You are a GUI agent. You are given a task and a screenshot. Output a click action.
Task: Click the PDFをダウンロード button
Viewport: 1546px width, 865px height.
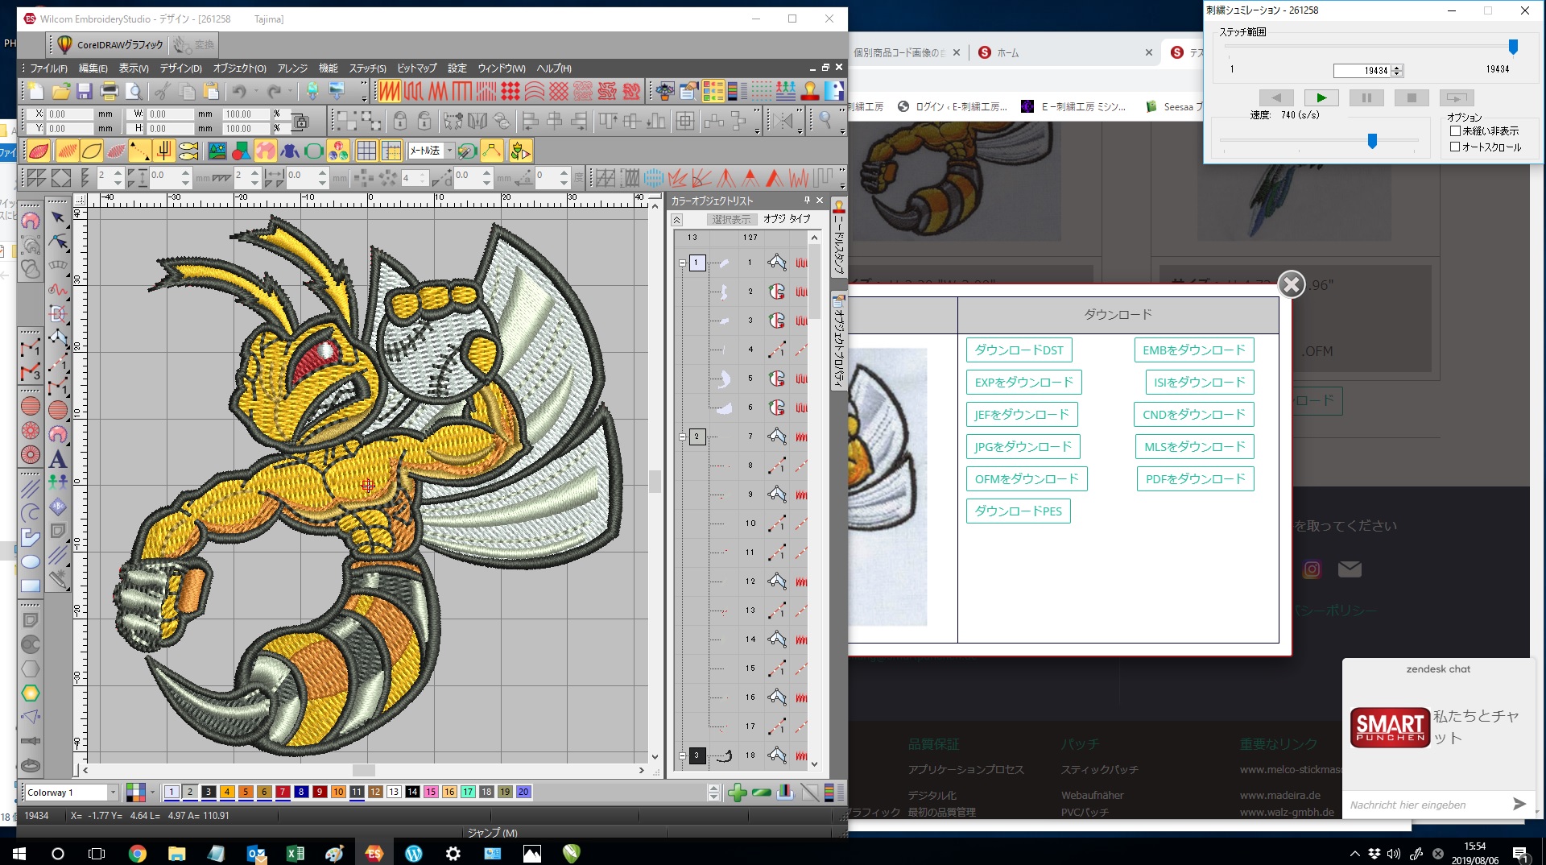[1195, 479]
